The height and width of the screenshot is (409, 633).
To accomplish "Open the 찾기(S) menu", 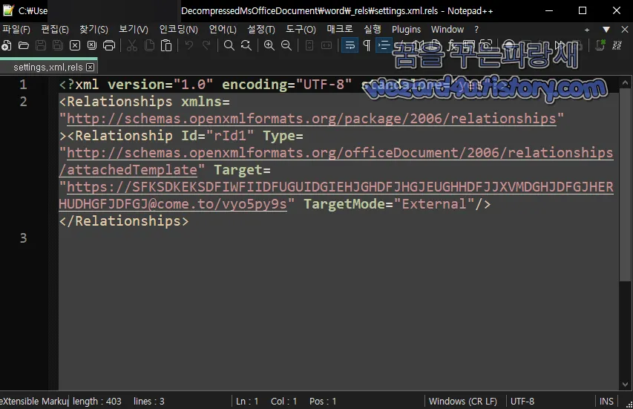I will [x=94, y=30].
